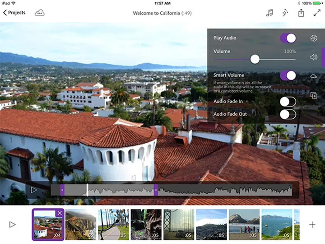Add a new clip with plus button
This screenshot has width=325, height=244.
[312, 225]
